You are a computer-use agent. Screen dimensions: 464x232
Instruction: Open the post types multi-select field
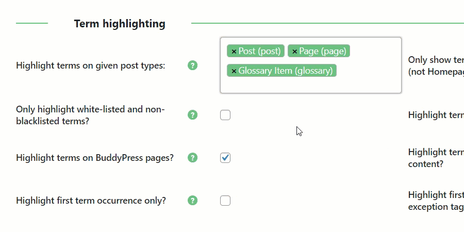[311, 65]
